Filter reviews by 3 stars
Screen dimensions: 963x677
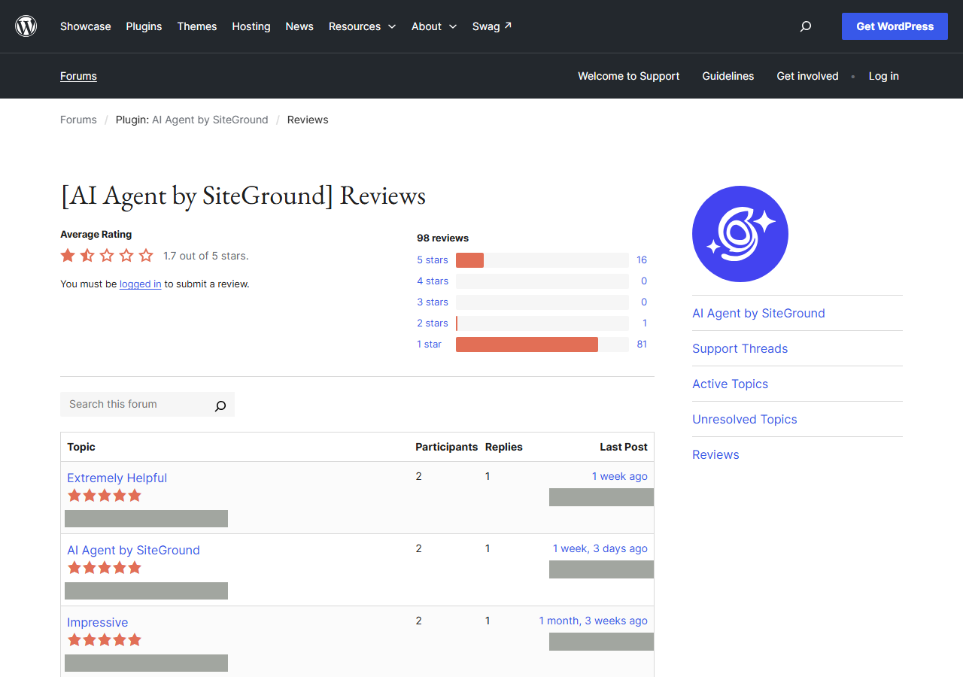click(x=433, y=302)
